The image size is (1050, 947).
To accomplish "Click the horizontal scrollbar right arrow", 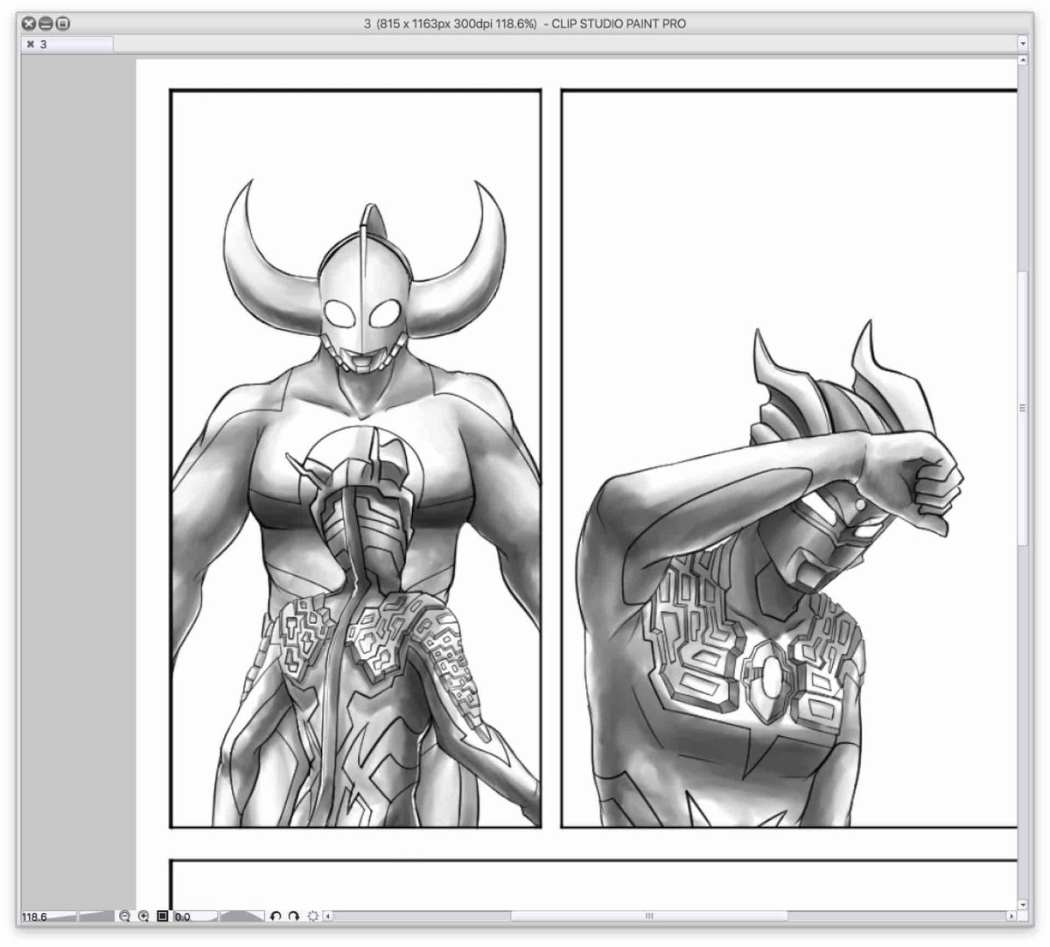I will point(1011,916).
